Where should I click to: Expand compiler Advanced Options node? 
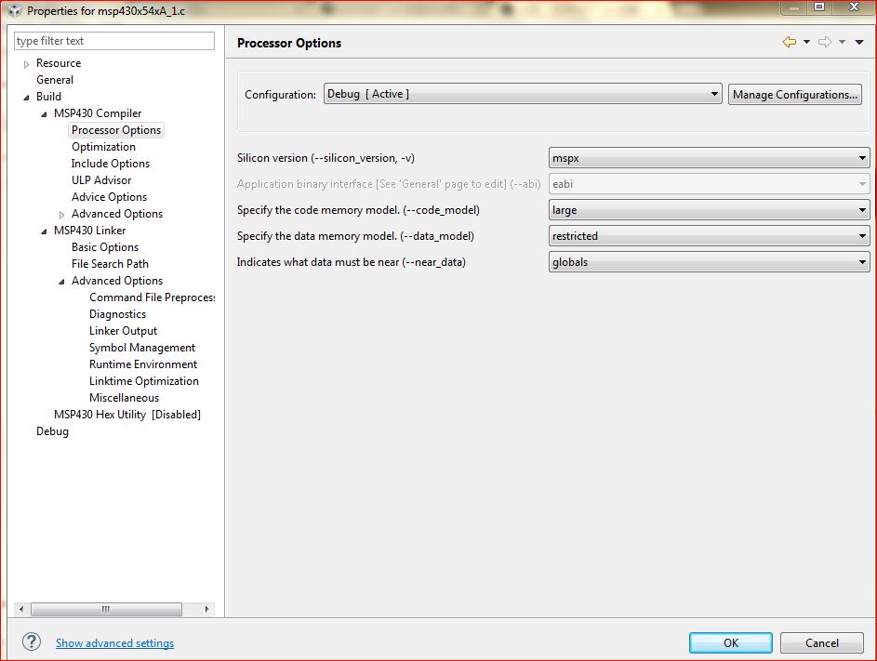point(61,214)
